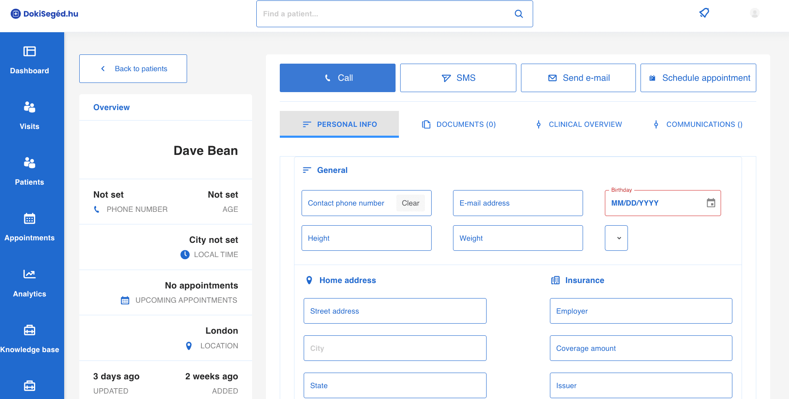Click the E-mail address field
Image resolution: width=789 pixels, height=399 pixels.
518,203
